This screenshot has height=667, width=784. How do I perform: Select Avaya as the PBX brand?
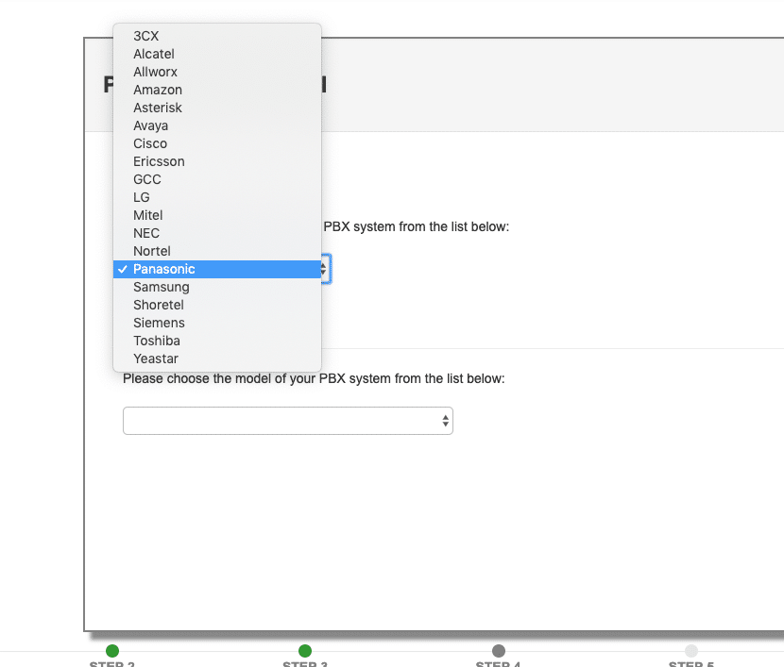[217, 125]
